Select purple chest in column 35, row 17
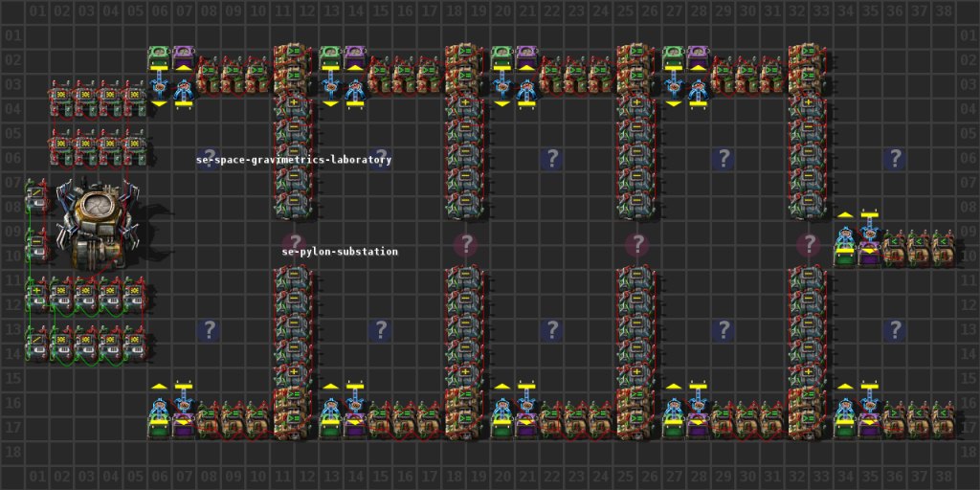 (x=869, y=428)
